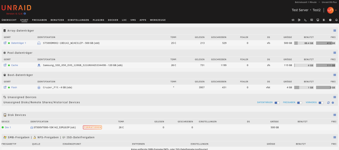Expand the account dropdown arrow beside avatar
This screenshot has width=339, height=150.
tap(336, 10)
